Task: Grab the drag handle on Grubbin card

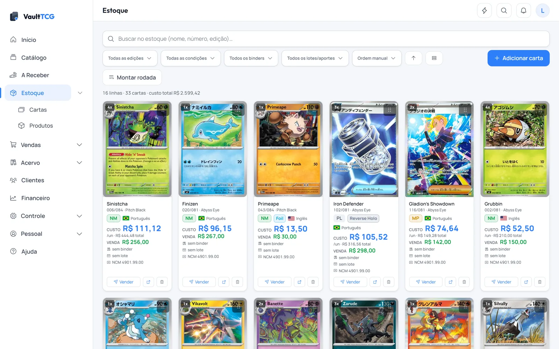Action: click(541, 110)
